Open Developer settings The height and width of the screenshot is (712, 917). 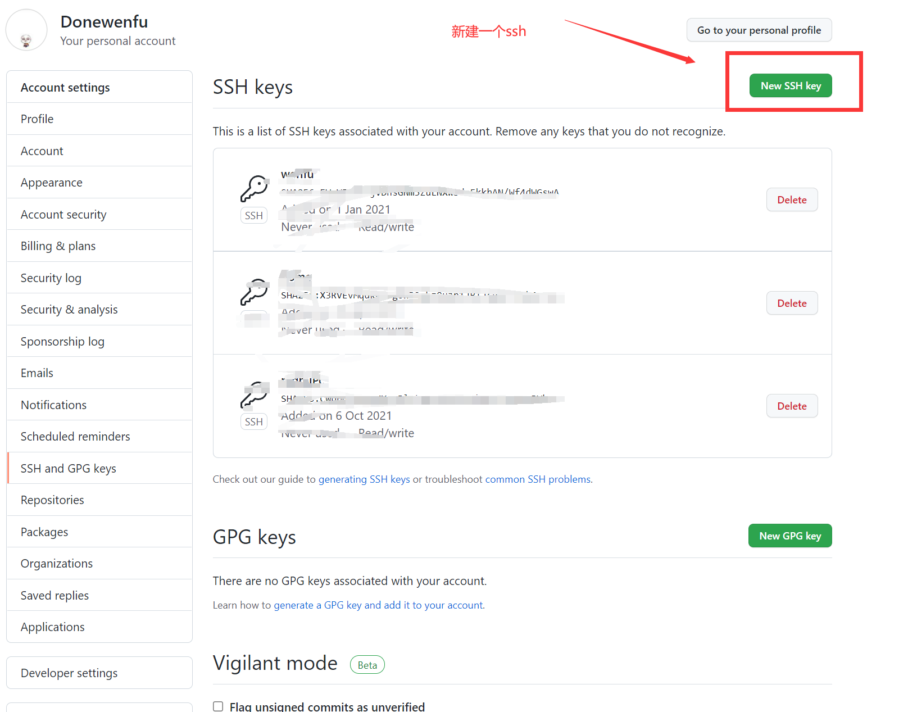(69, 673)
